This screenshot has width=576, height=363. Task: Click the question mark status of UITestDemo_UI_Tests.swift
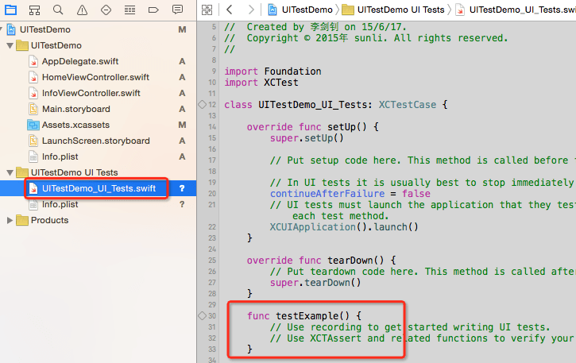click(x=182, y=188)
